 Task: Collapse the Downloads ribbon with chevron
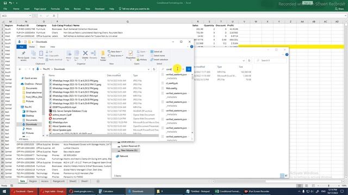point(188,47)
